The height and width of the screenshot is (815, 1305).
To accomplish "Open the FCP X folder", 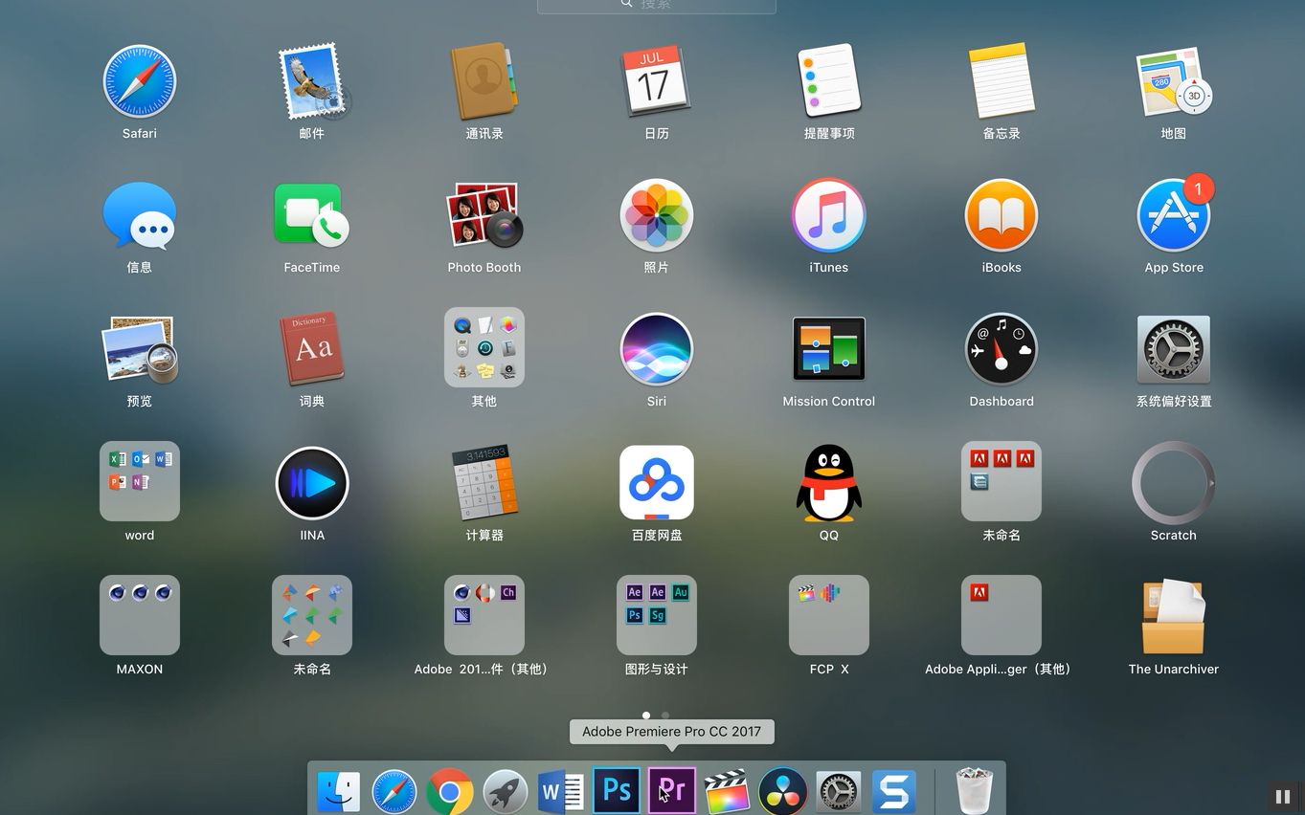I will tap(829, 615).
